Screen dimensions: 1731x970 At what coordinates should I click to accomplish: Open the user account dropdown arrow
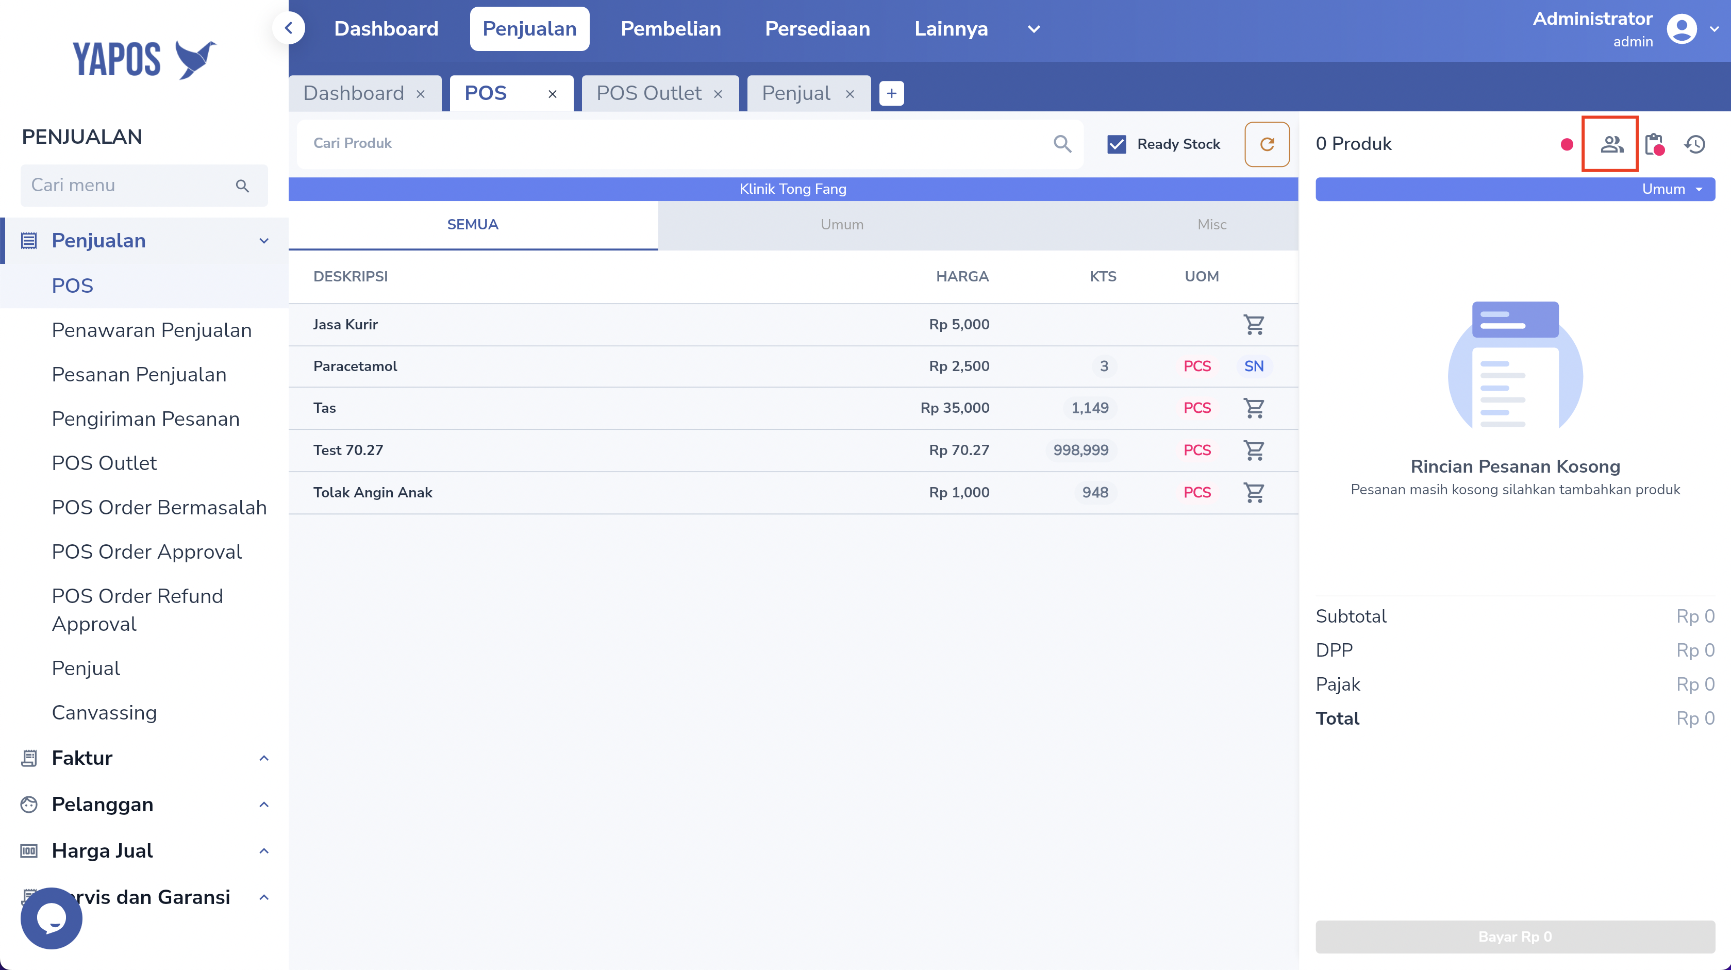point(1713,29)
